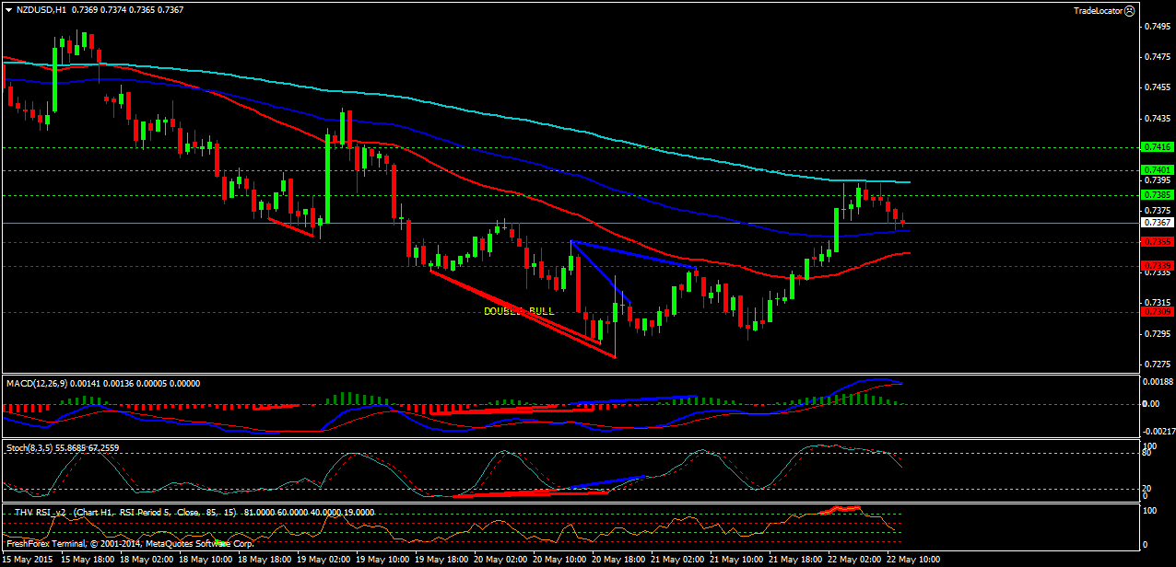The width and height of the screenshot is (1176, 567).
Task: Click the TradeLocator expert advisor label
Action: tap(1098, 10)
